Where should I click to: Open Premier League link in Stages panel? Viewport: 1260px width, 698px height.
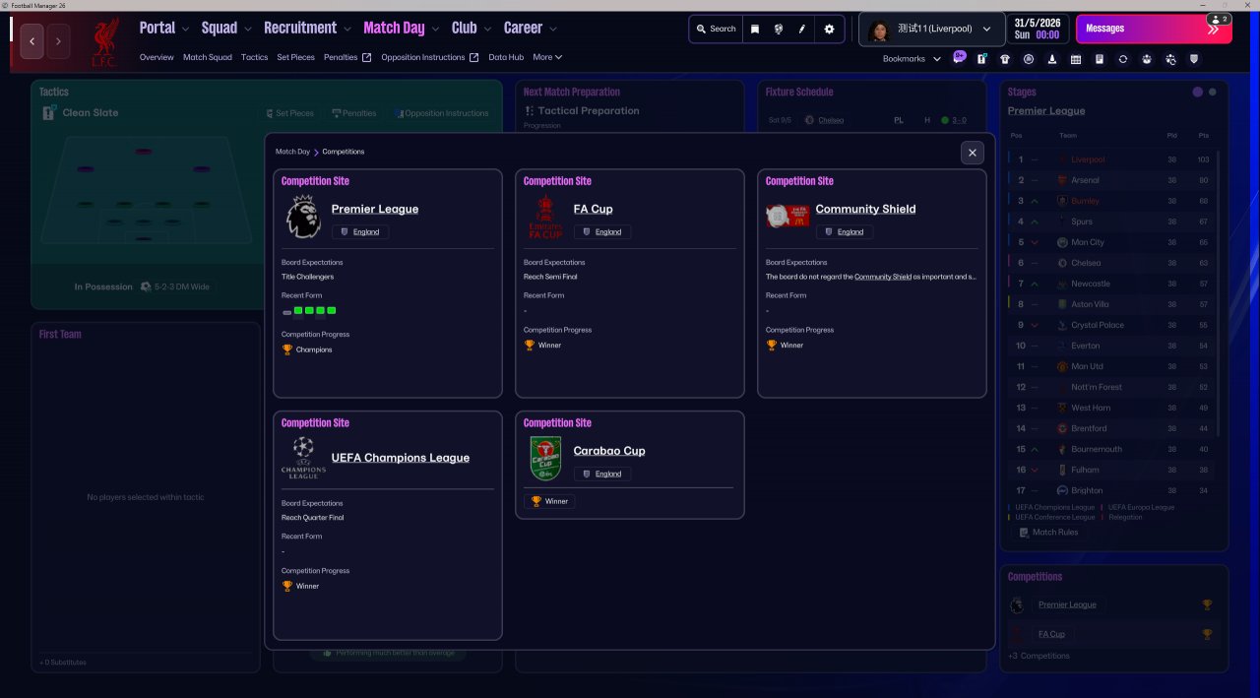coord(1046,111)
